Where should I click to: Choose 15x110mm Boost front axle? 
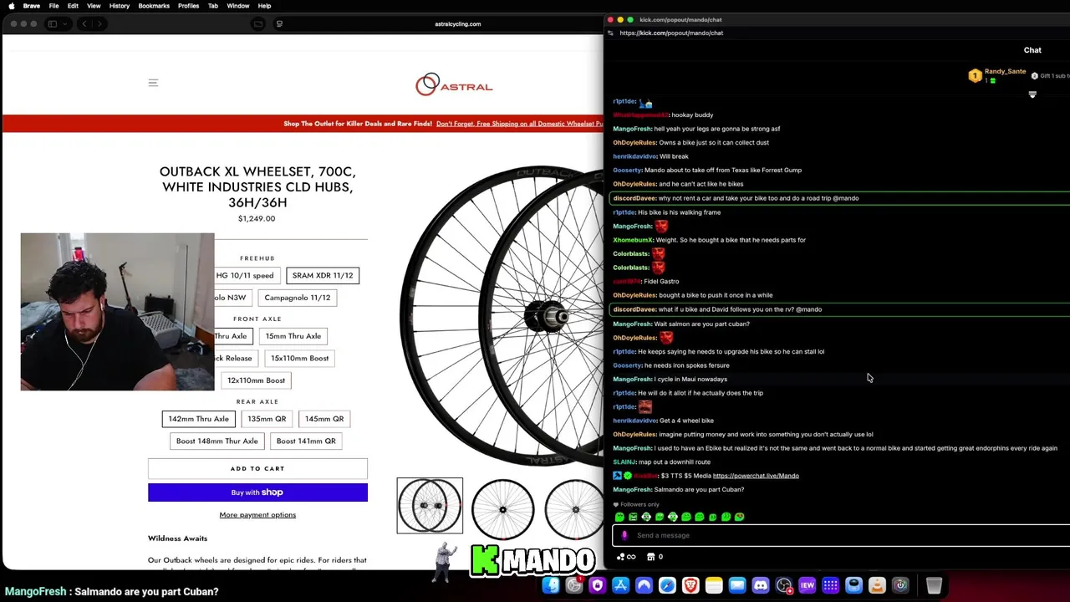(x=299, y=358)
